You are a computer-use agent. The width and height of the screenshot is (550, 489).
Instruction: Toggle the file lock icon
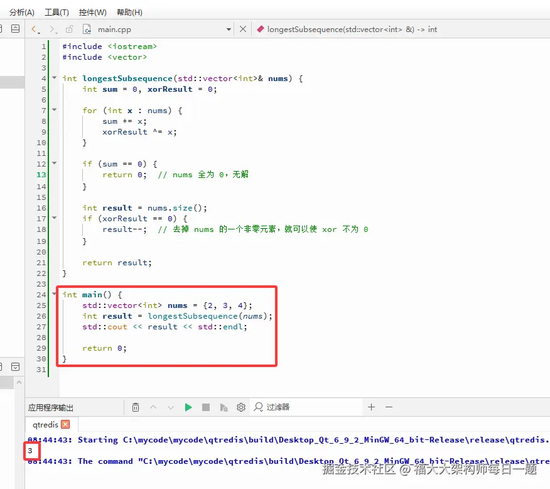[70, 29]
